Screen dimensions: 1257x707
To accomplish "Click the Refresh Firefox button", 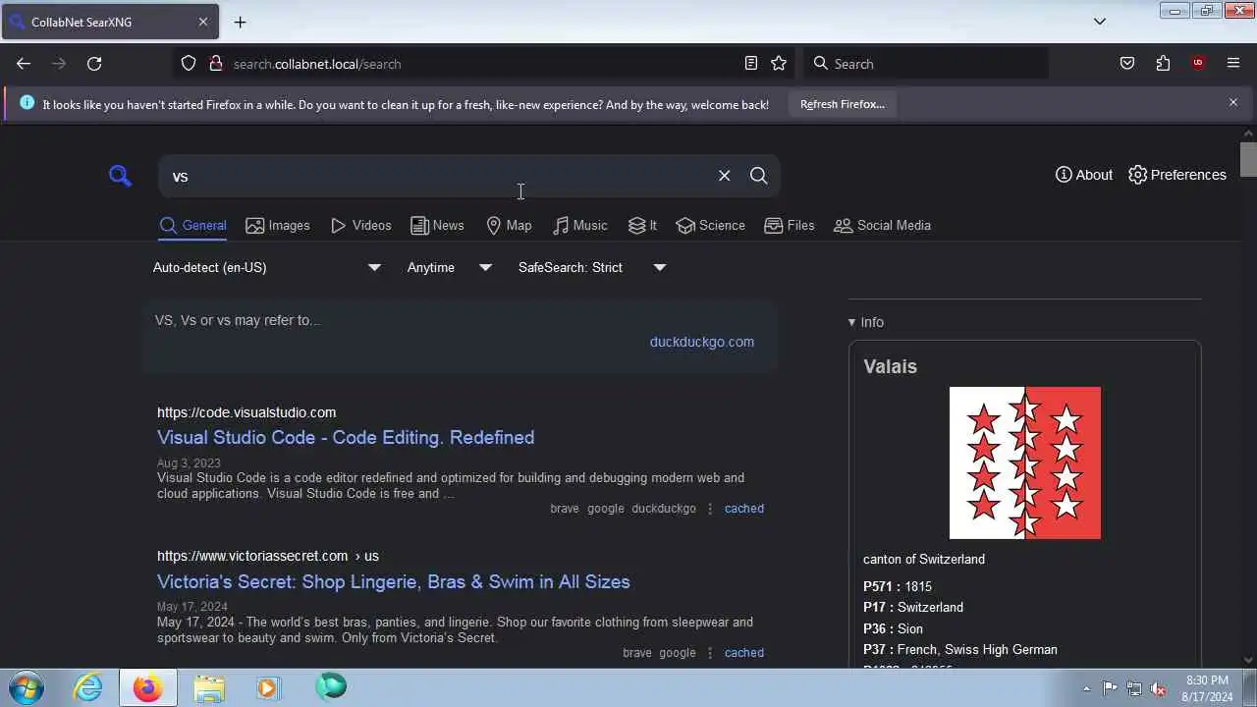I will pyautogui.click(x=843, y=104).
